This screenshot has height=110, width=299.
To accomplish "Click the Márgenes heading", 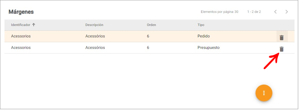I will [x=21, y=12].
